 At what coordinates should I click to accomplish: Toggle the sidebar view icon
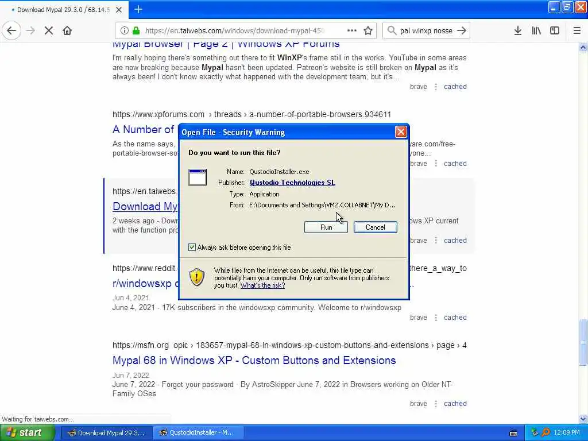coord(555,31)
